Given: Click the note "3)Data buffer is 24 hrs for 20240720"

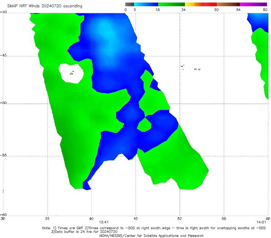Looking at the screenshot, I should [84, 232].
